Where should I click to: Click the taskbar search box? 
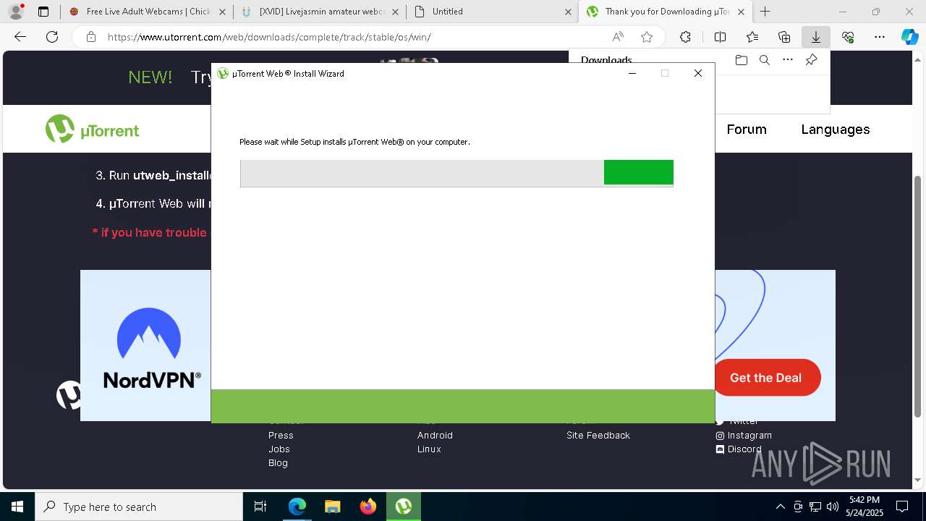click(139, 507)
